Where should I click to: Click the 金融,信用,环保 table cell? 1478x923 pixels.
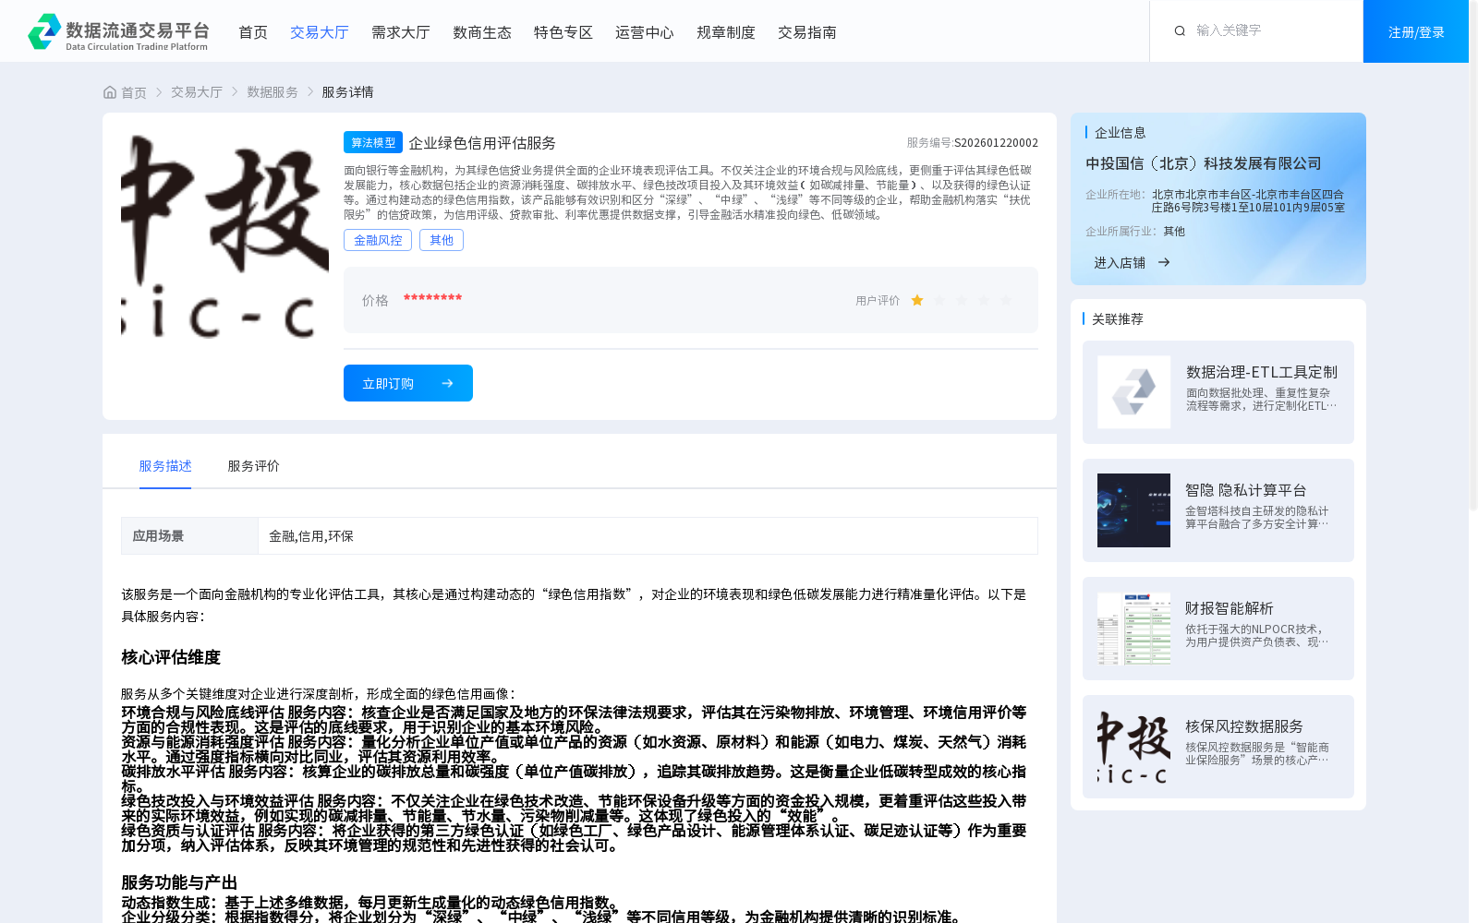click(x=648, y=535)
